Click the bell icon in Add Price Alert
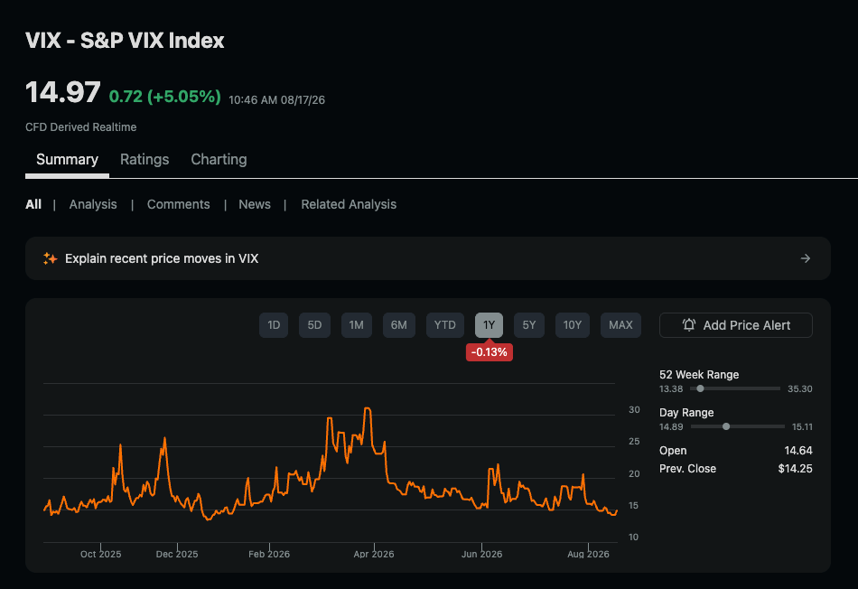This screenshot has width=858, height=589. click(689, 325)
